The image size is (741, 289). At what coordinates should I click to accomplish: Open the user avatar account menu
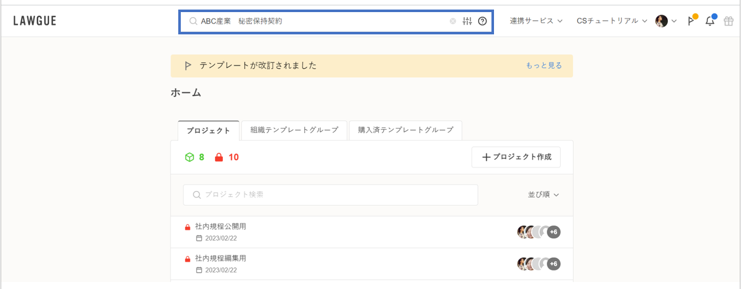coord(665,21)
